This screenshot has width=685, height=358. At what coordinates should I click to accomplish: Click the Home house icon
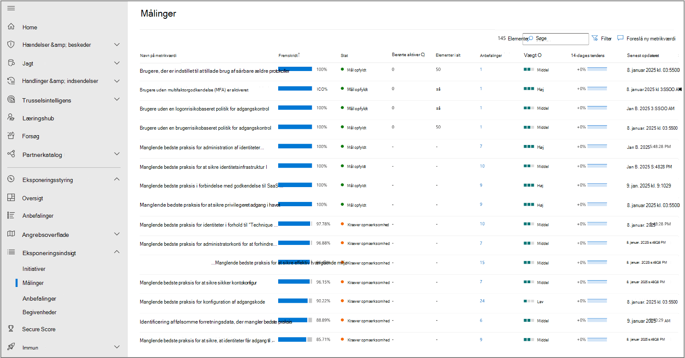(x=11, y=26)
